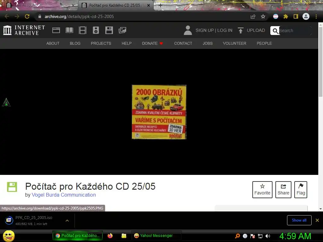Open the DONATE menu item
Viewport: 323px width, 242px height.
(x=152, y=43)
